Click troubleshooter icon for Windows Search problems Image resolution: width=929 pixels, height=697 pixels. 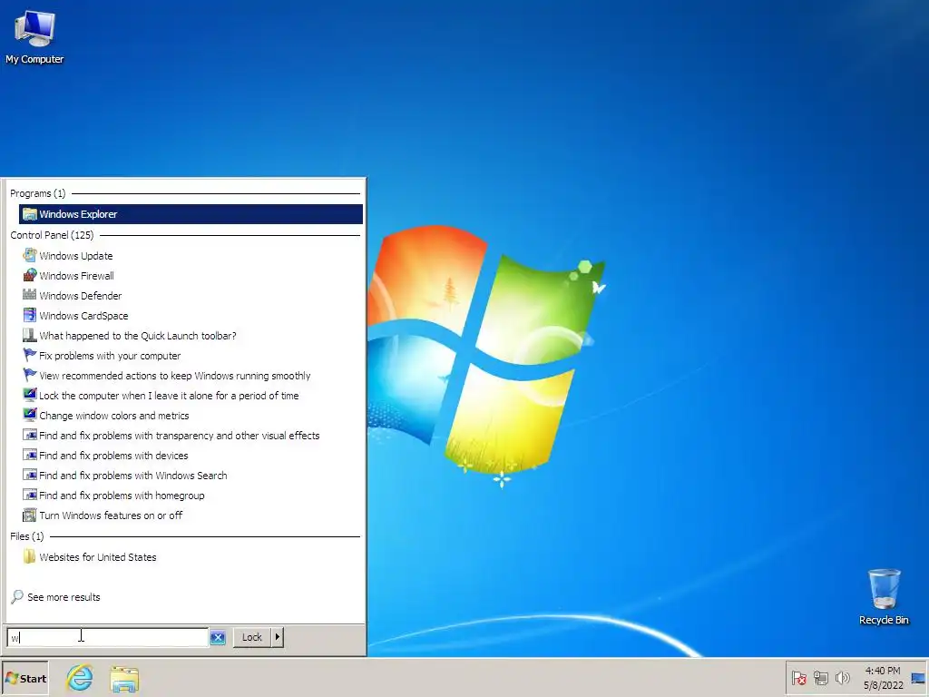(30, 476)
